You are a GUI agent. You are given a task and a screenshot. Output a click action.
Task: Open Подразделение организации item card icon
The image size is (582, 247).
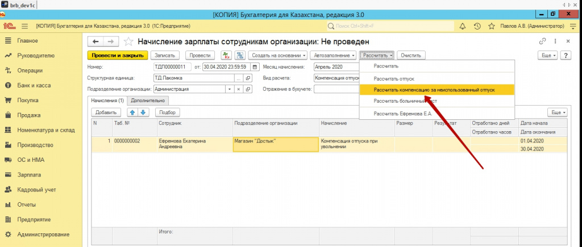click(248, 89)
